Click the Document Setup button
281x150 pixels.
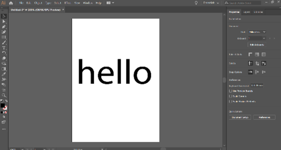click(x=240, y=118)
